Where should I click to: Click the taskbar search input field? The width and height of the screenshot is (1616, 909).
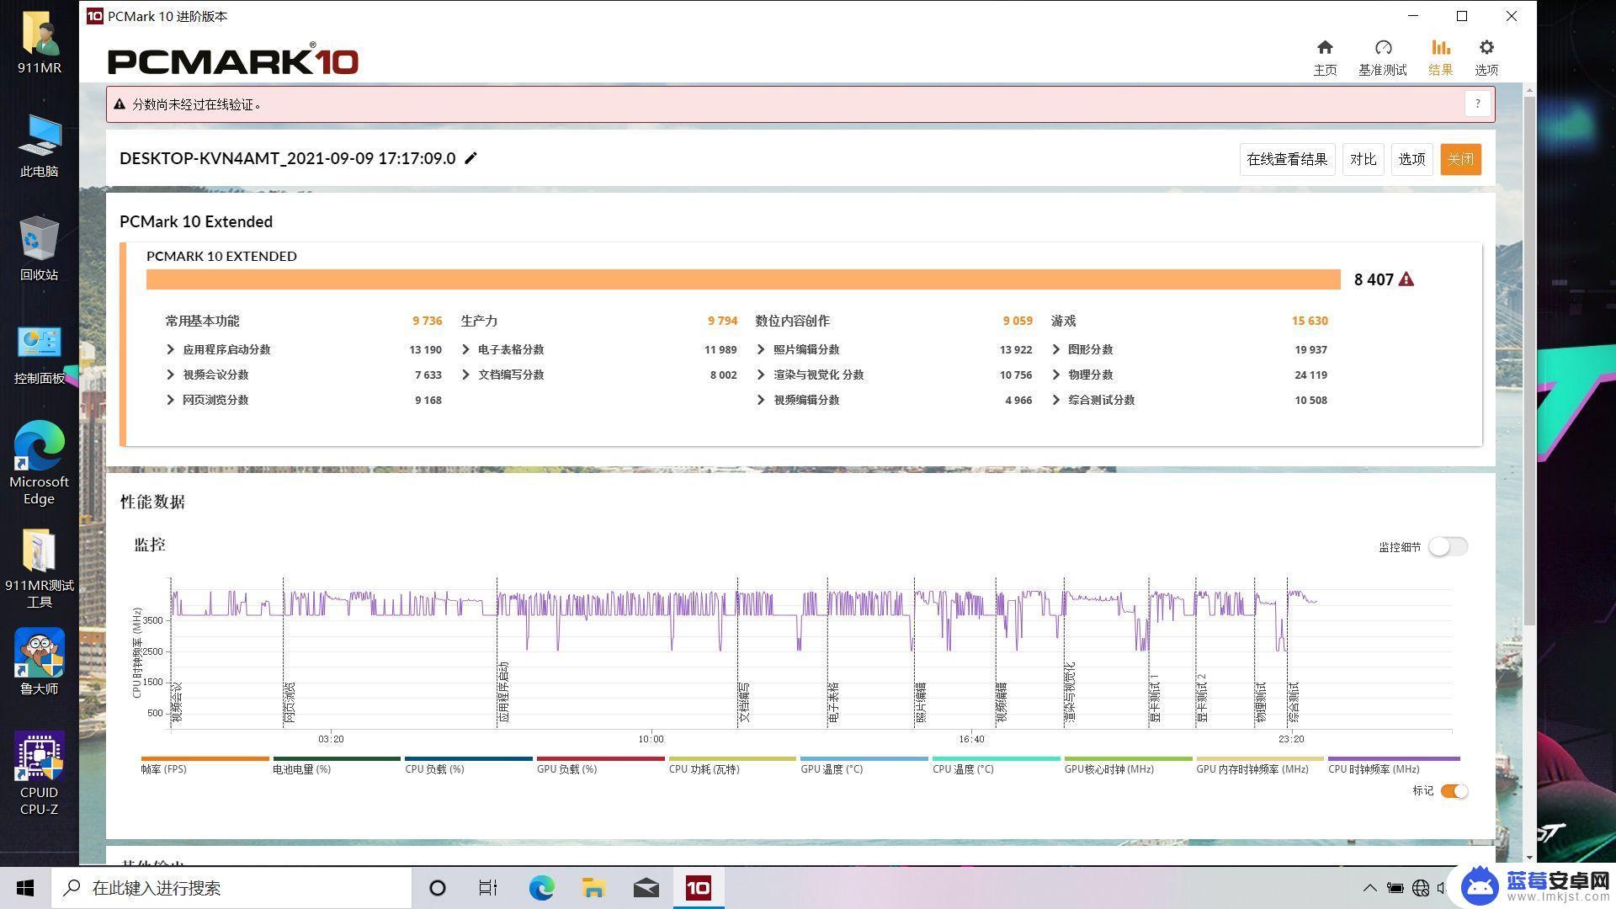231,888
